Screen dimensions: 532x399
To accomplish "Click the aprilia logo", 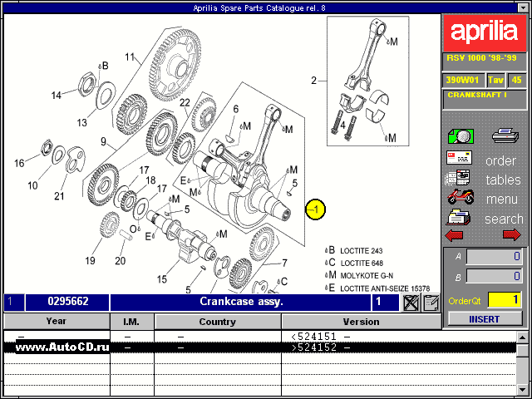I will click(485, 33).
